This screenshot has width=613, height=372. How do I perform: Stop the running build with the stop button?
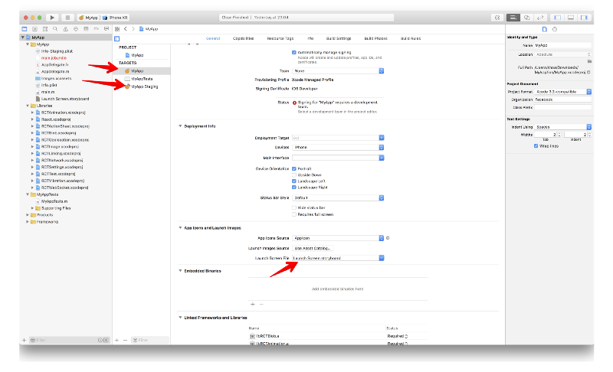click(67, 18)
